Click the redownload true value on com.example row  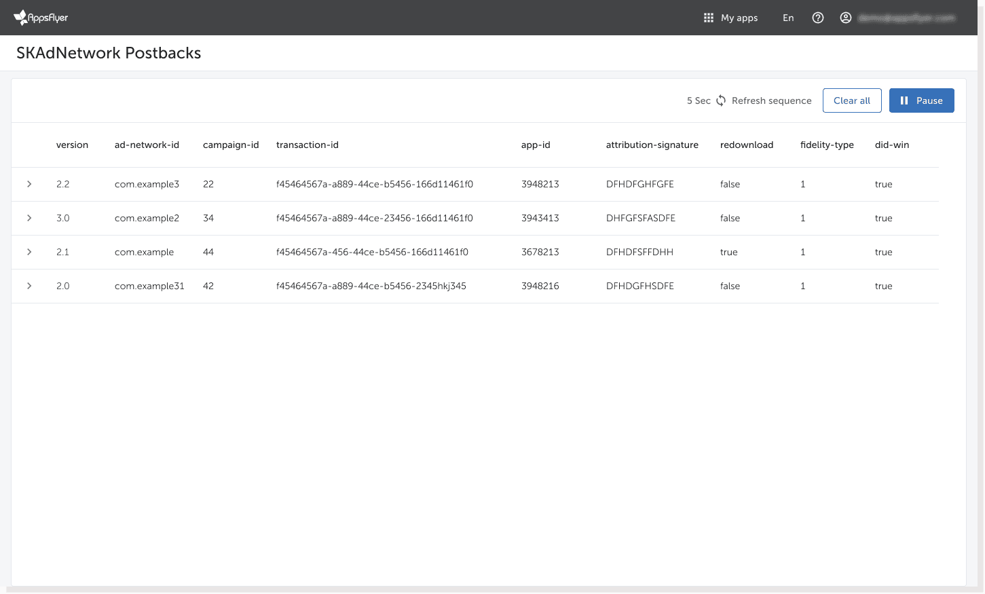(x=728, y=252)
